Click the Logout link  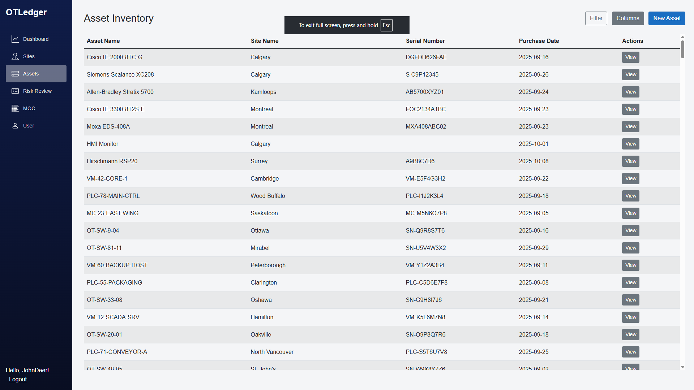[17, 379]
